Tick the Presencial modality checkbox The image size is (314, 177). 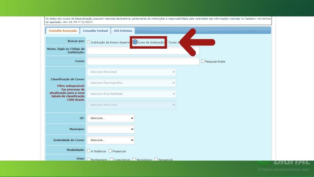(x=110, y=151)
